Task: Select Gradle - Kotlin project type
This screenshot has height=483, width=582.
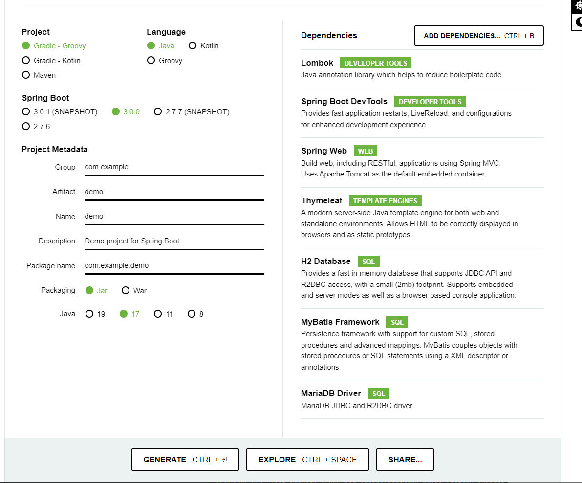Action: coord(51,60)
